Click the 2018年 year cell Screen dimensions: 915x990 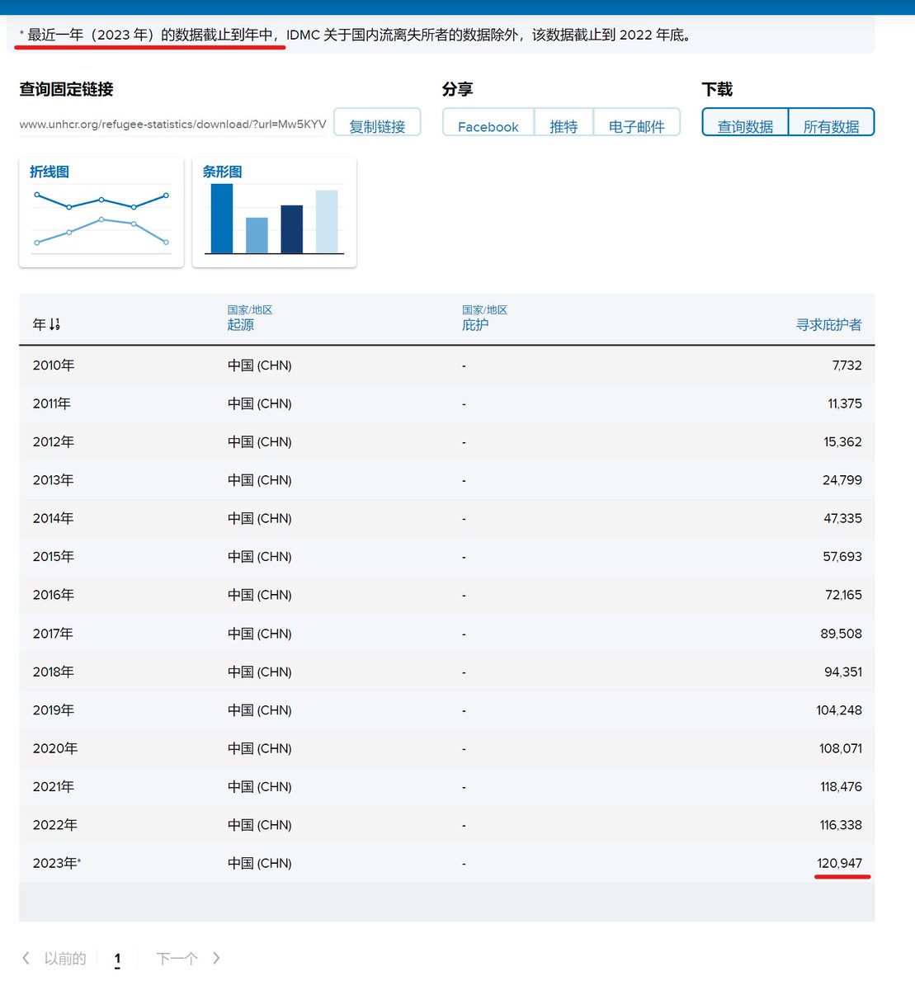pos(54,672)
